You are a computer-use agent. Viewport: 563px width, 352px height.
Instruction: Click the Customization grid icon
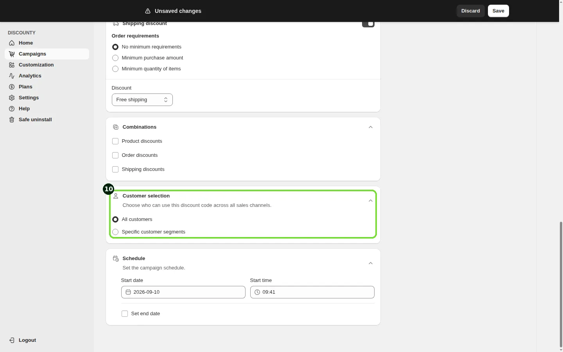point(12,65)
